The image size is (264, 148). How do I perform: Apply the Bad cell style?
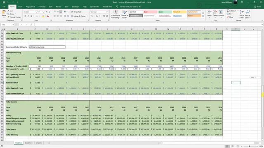point(150,12)
